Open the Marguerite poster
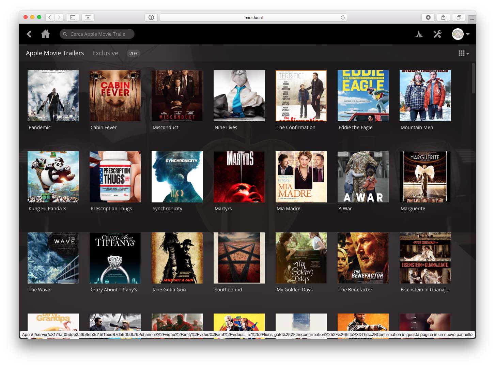Viewport: 495px width, 366px height. [425, 177]
